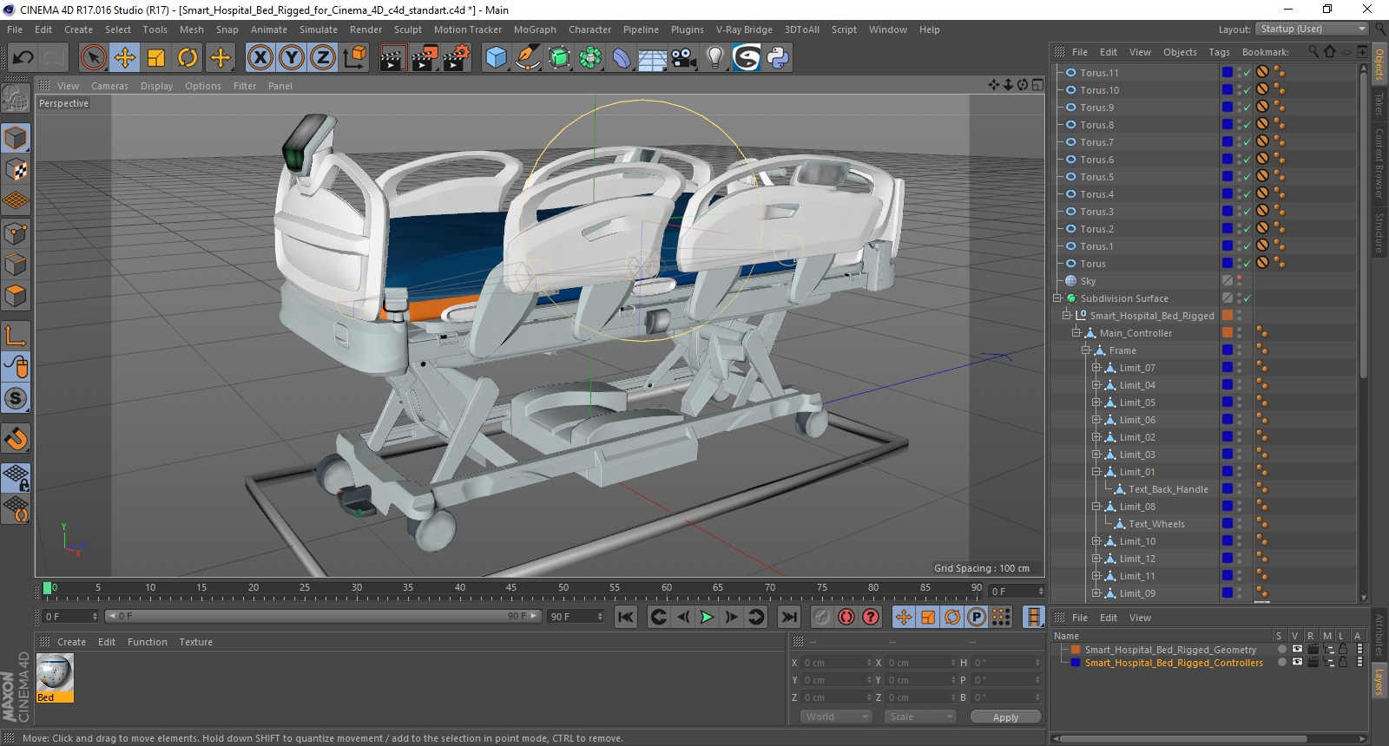Click the Bed material thumbnail

55,672
